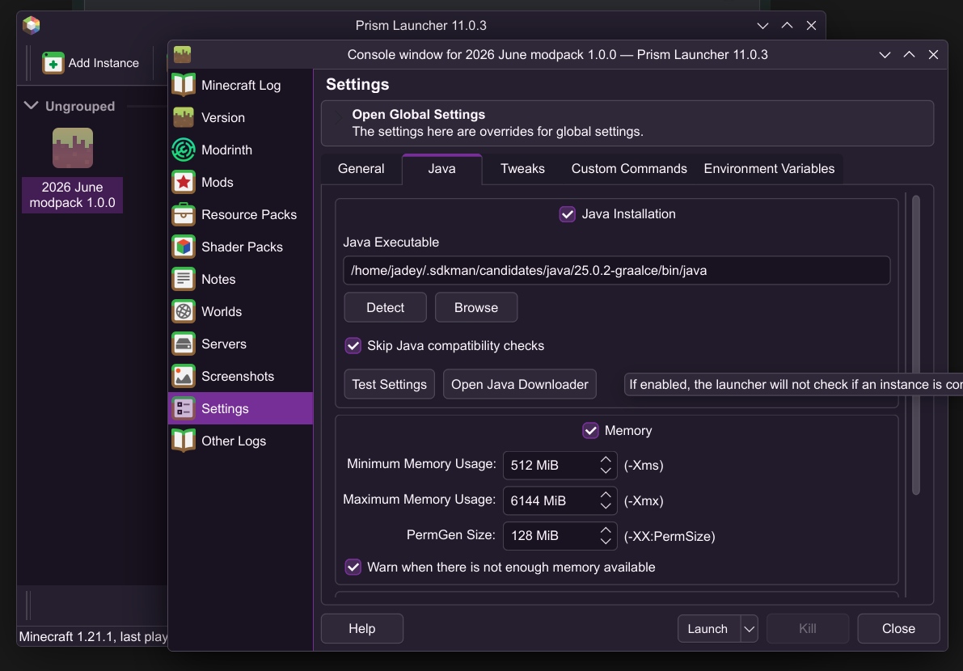Screen dimensions: 963x671
Task: Click the Close button at bottom right
Action: coord(898,629)
